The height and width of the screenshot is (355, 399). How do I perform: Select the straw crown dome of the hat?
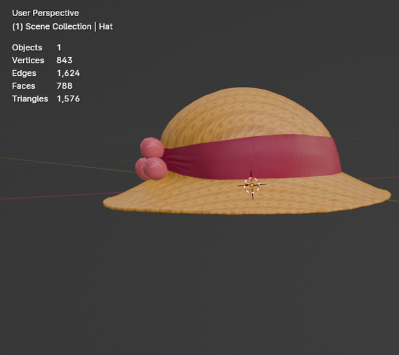(245, 113)
